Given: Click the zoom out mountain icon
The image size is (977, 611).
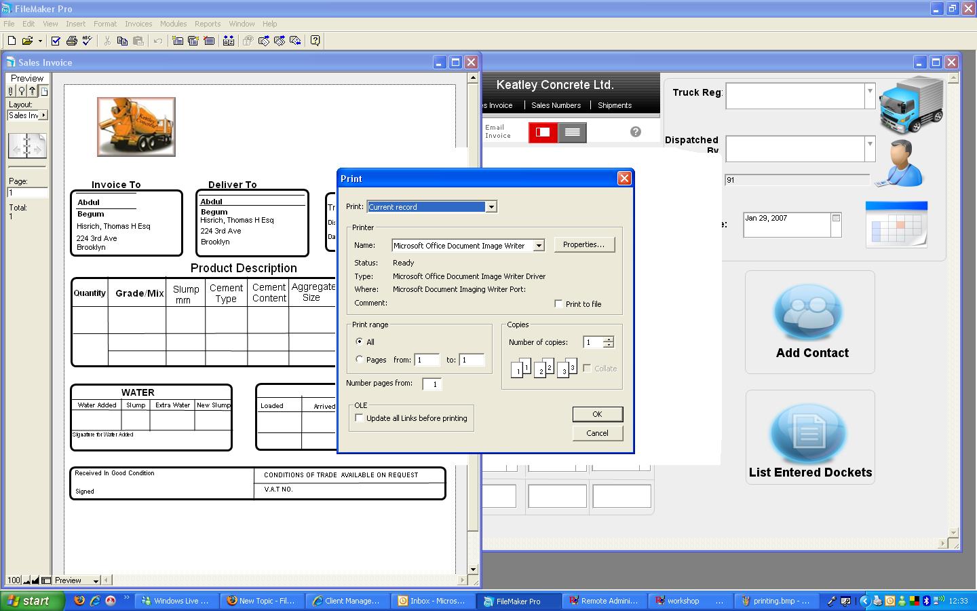Looking at the screenshot, I should [26, 580].
